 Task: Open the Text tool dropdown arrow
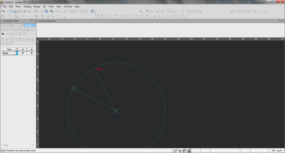pyautogui.click(x=45, y=16)
